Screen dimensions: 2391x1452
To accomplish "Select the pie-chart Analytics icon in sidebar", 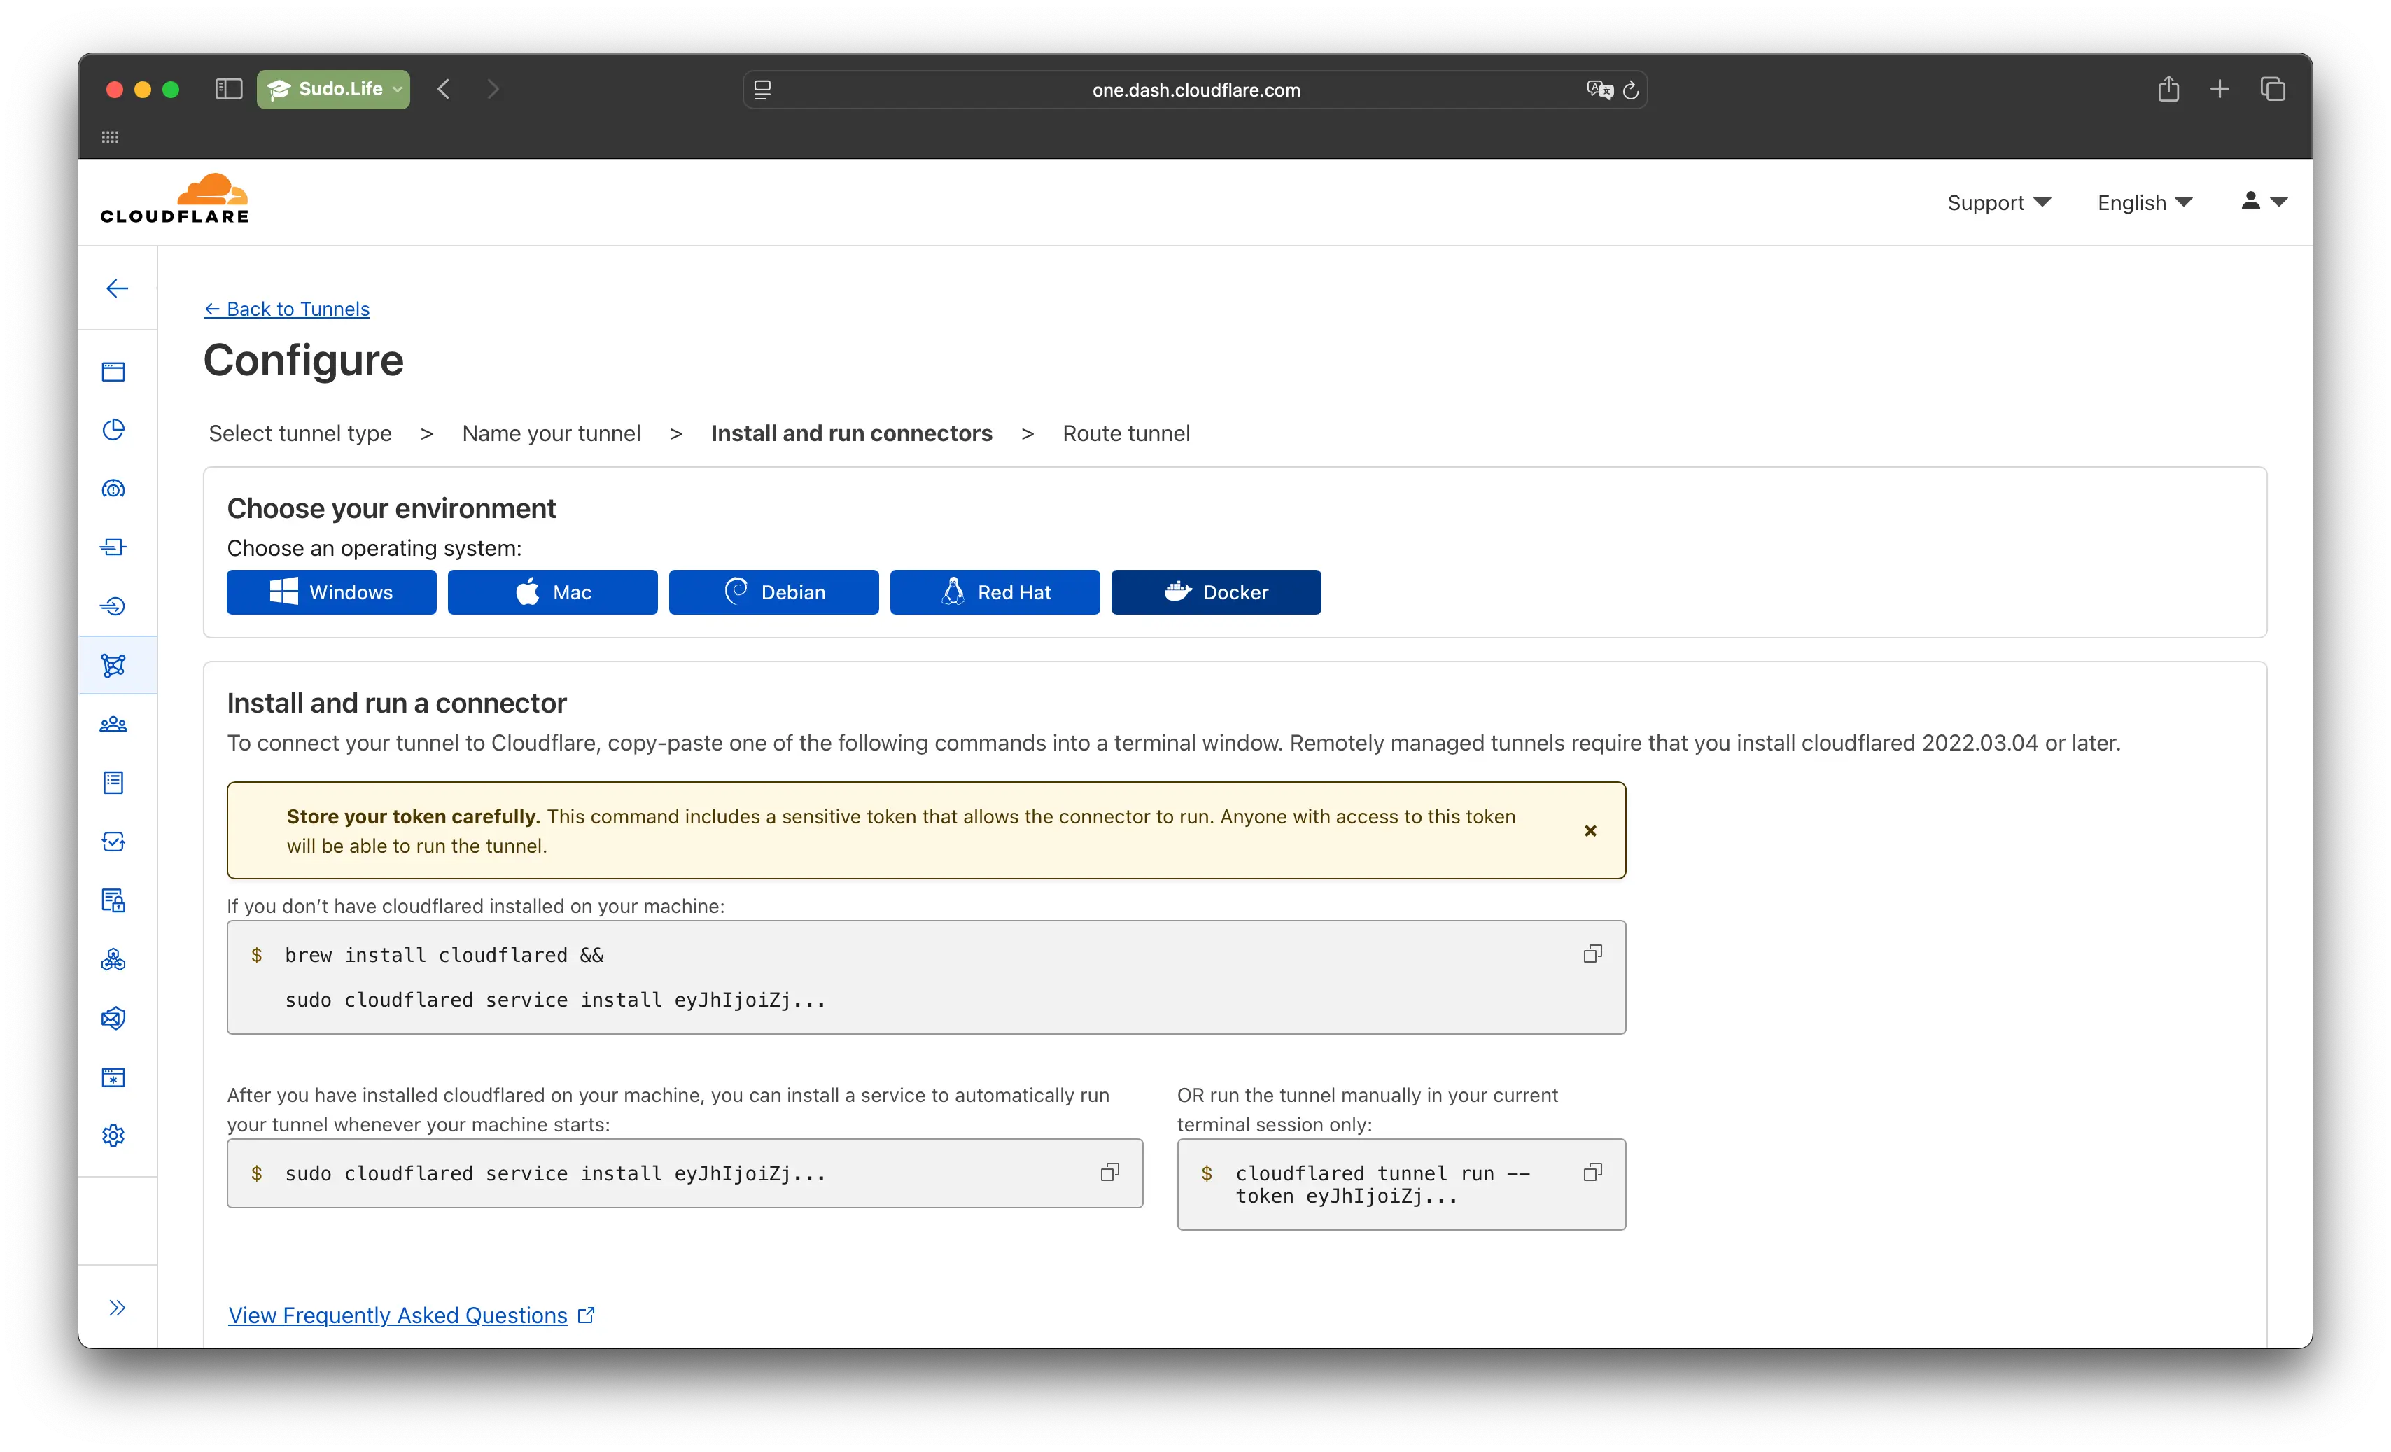I will coord(113,430).
